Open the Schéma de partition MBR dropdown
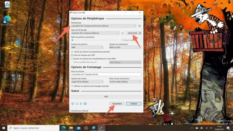 tap(87, 47)
